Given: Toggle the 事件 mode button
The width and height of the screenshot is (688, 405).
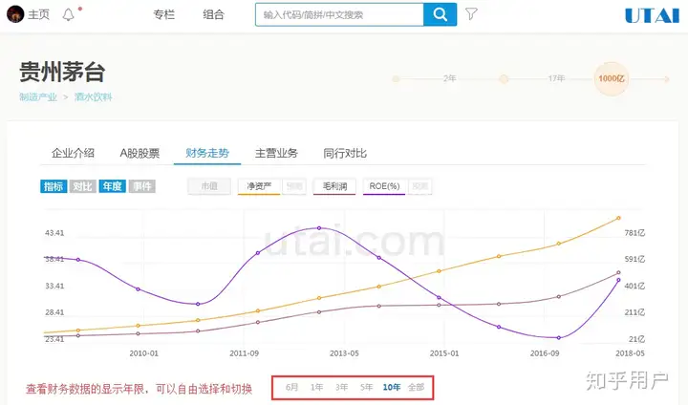Looking at the screenshot, I should point(141,186).
